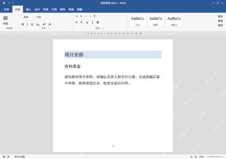Click the zoom slider track in status bar
Viewport: 226px width, 159px height.
click(215, 157)
